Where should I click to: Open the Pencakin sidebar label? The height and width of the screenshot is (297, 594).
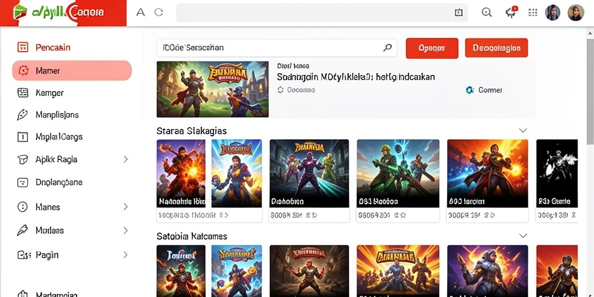point(53,48)
